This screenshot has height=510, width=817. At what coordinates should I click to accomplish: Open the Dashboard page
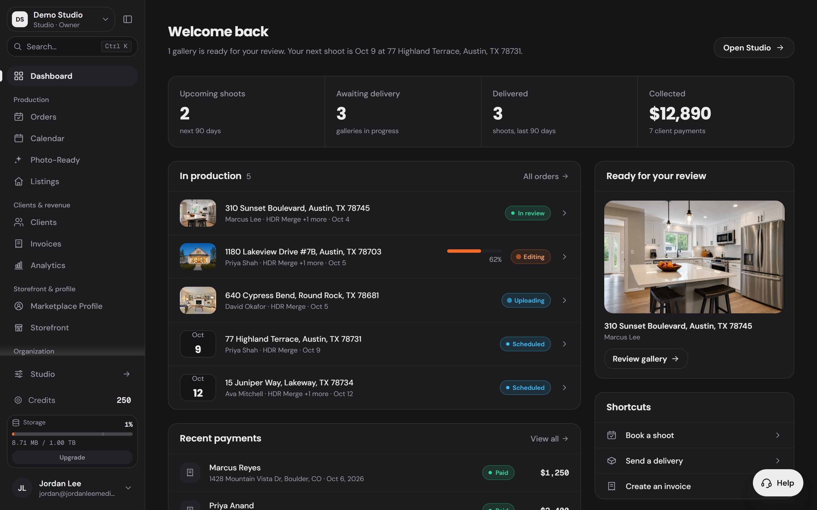(72, 76)
